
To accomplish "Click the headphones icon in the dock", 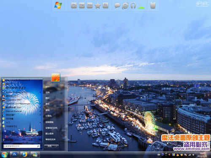I will coord(133,5).
